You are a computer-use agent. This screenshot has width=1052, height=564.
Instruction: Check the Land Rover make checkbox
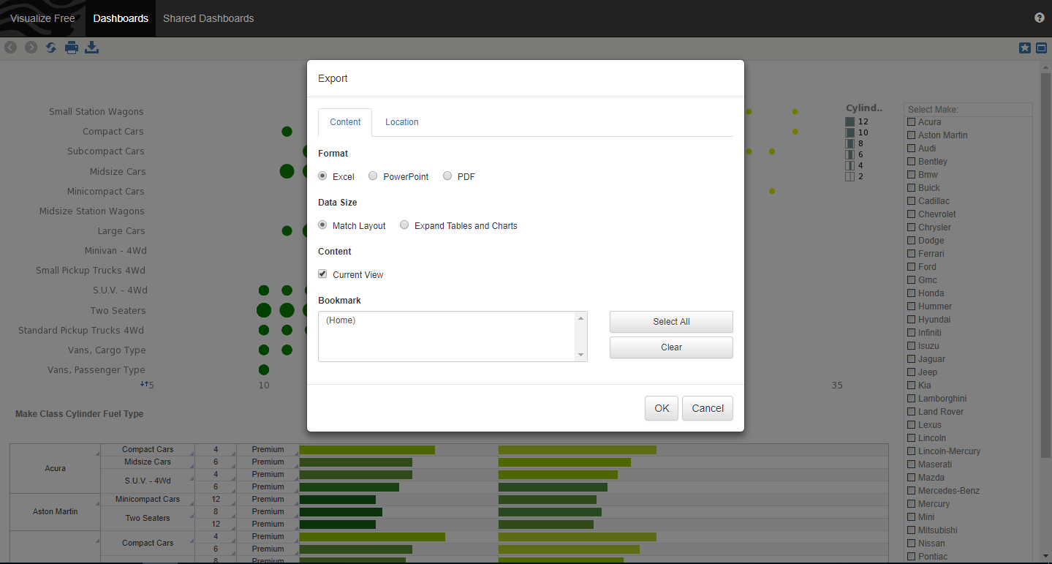[x=911, y=412]
